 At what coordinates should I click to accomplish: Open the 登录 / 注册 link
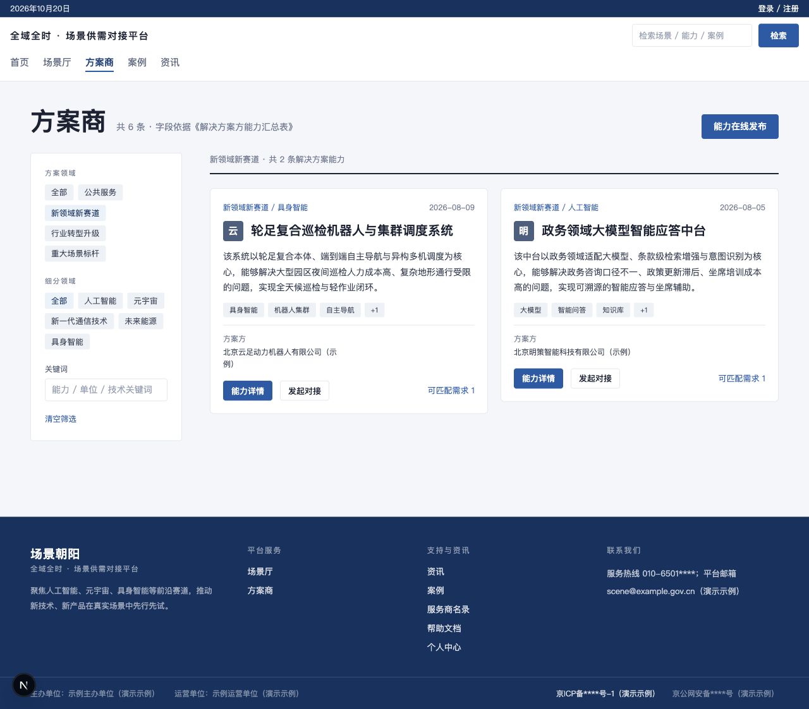pos(779,9)
